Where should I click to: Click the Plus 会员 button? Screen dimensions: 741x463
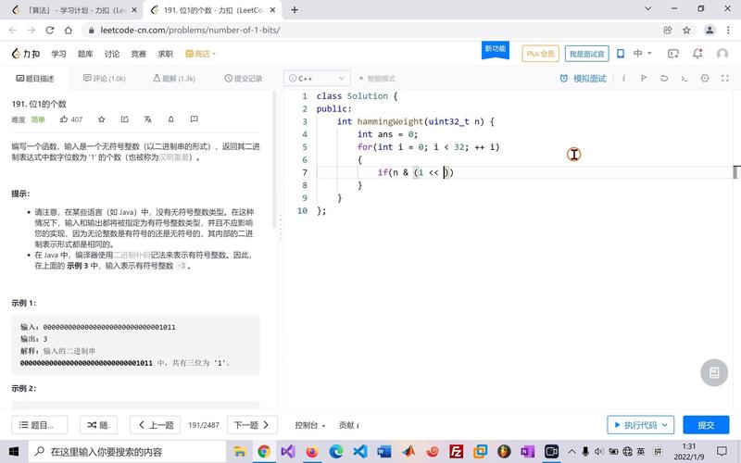click(540, 54)
